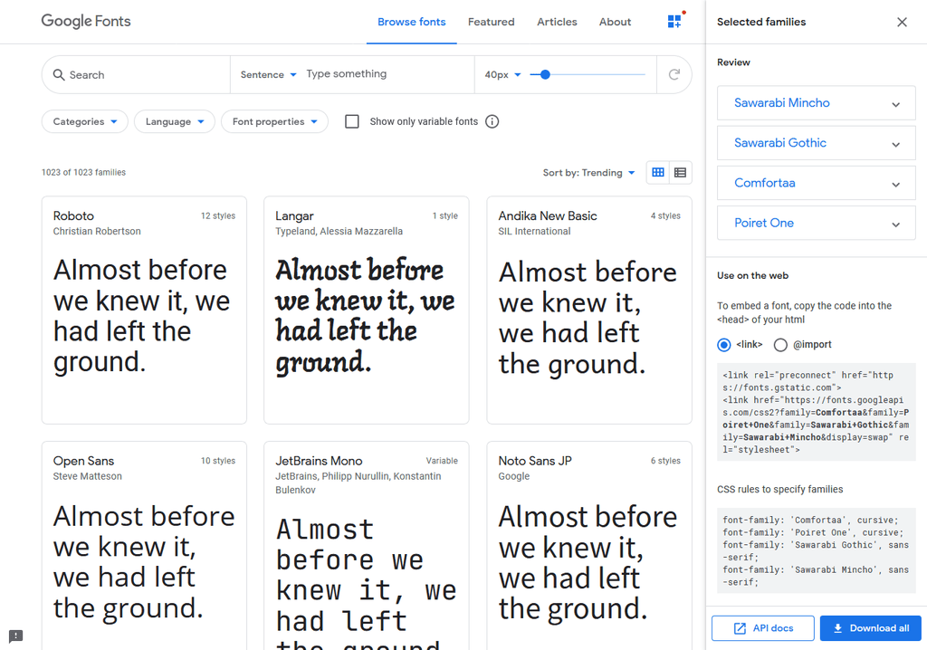Click the reset preview refresh icon
927x650 pixels.
(674, 74)
